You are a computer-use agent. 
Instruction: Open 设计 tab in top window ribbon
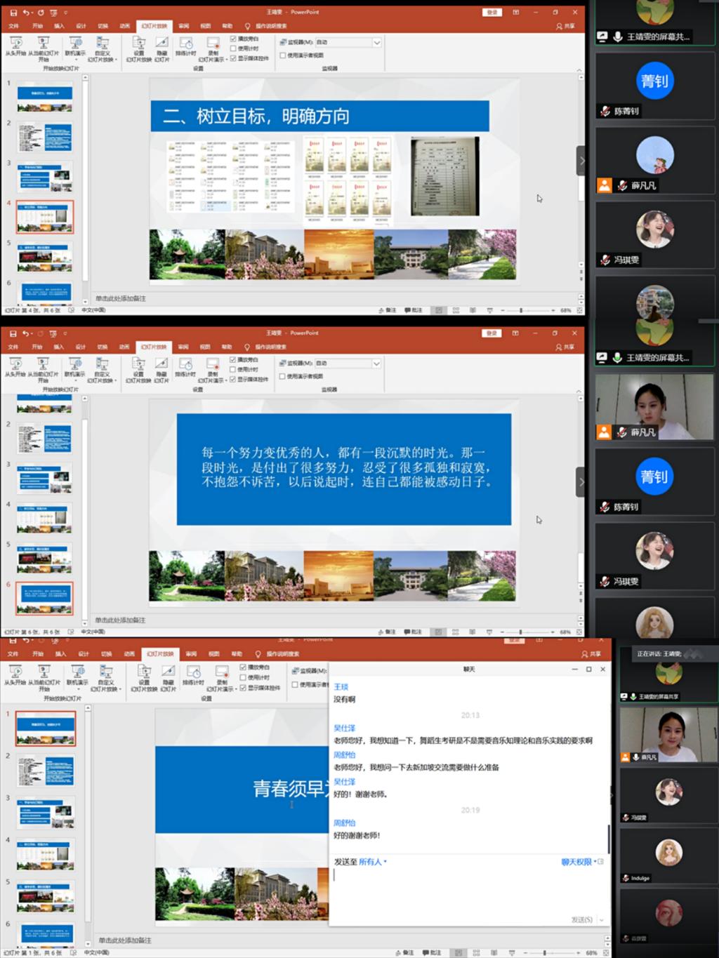pos(81,26)
